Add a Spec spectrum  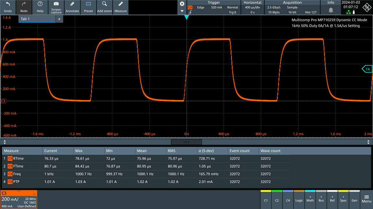(343, 199)
